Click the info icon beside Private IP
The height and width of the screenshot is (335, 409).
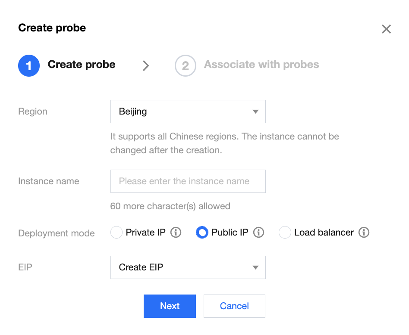tap(176, 233)
